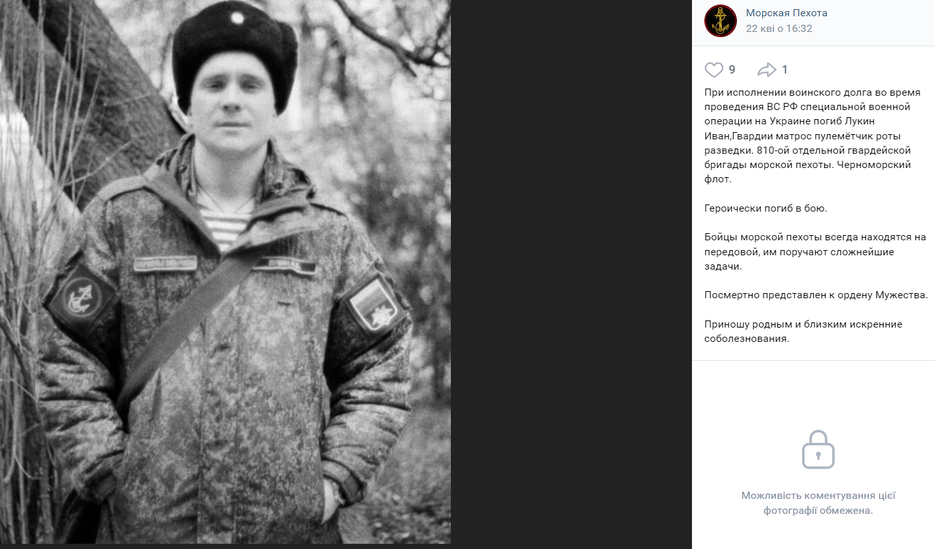This screenshot has height=549, width=935.
Task: Click dark background beside photo to close viewer
Action: click(x=571, y=274)
